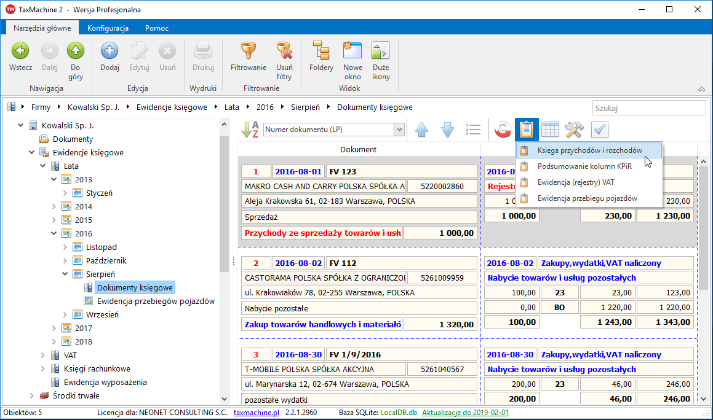Switch to the Konfiguracja ribbon tab

tap(108, 28)
